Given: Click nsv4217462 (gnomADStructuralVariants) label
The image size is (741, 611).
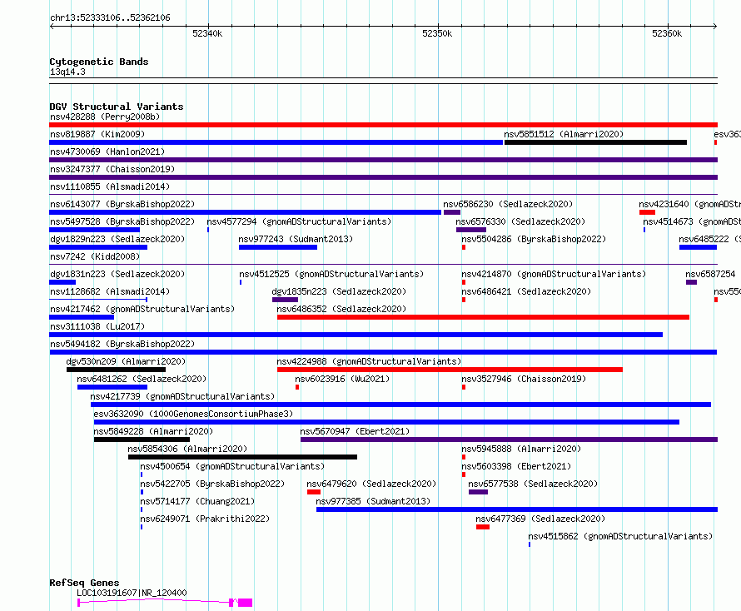Looking at the screenshot, I should click(142, 309).
